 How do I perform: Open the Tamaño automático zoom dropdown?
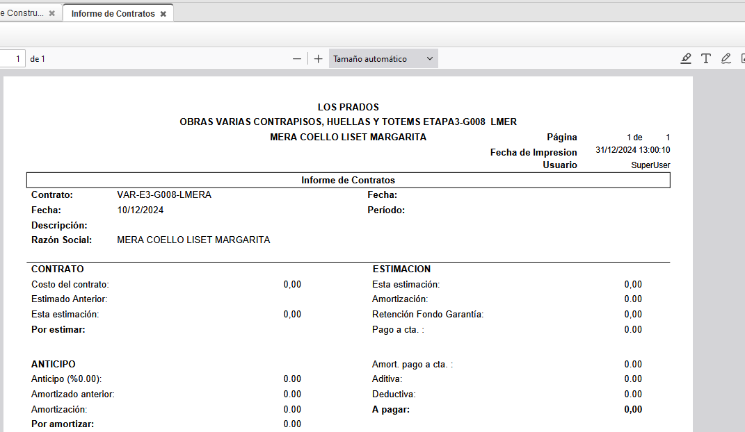click(x=383, y=59)
